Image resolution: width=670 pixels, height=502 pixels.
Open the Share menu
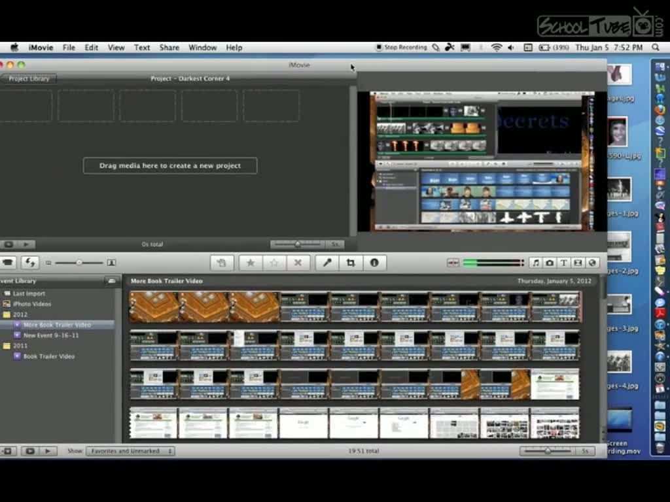[169, 48]
